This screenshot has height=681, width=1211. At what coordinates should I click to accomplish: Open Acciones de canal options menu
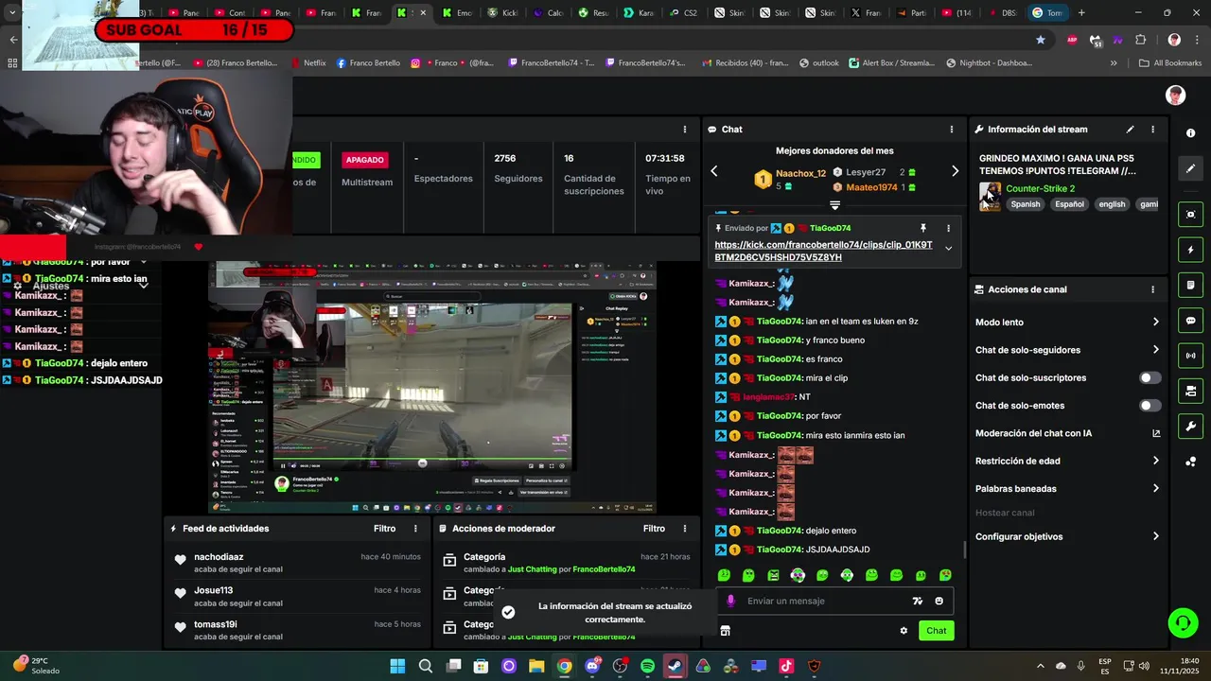[x=1152, y=289]
